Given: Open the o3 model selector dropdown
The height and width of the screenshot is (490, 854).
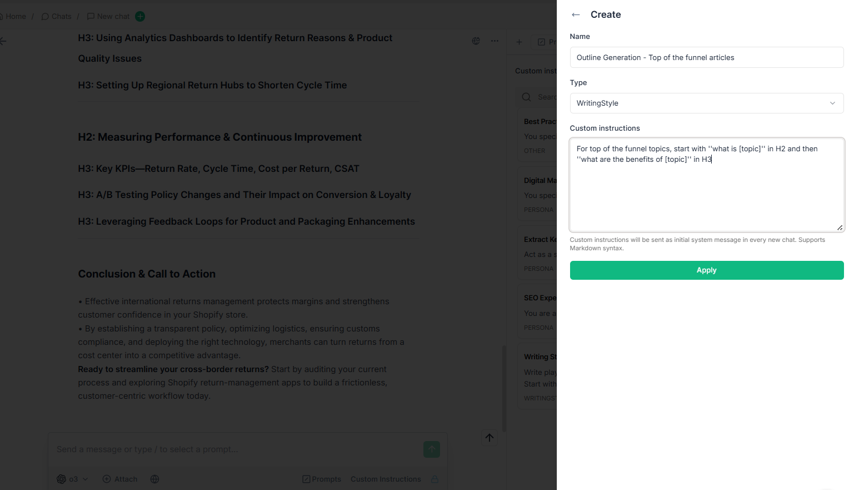Looking at the screenshot, I should [x=73, y=479].
